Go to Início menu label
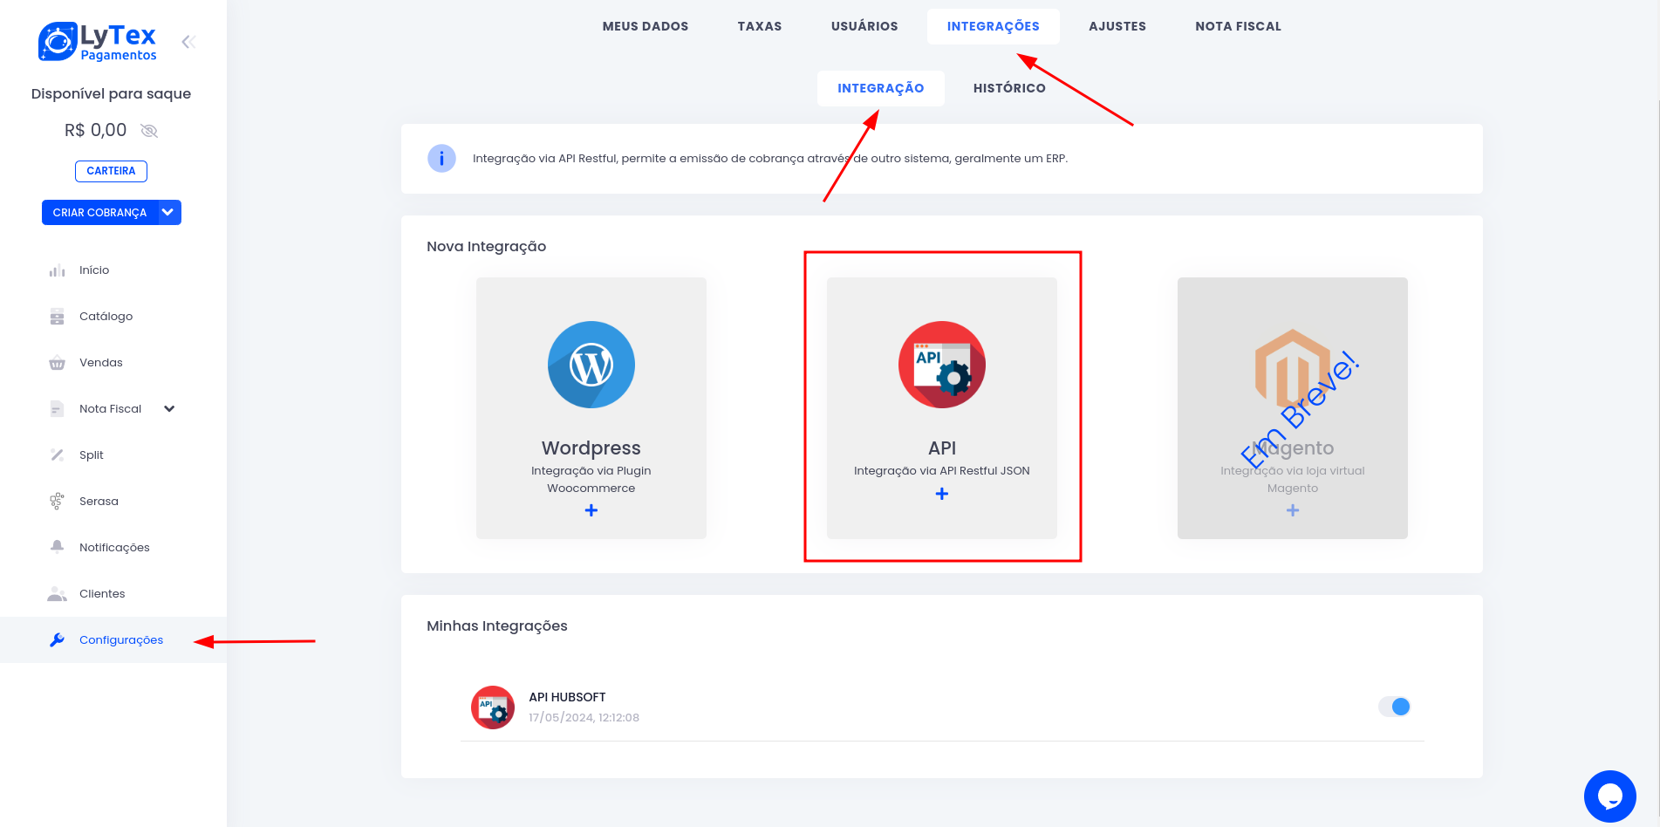The image size is (1660, 827). coord(94,270)
